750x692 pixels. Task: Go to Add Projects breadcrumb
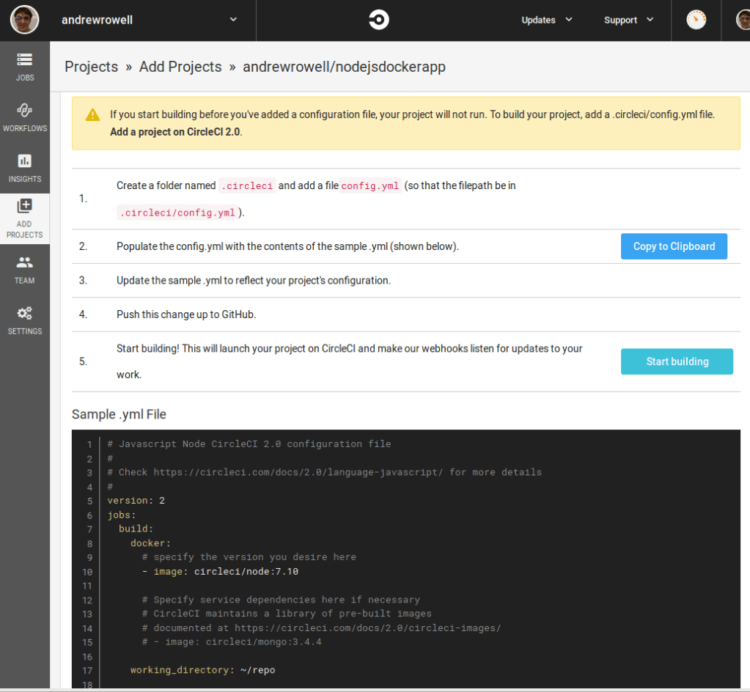click(x=180, y=67)
